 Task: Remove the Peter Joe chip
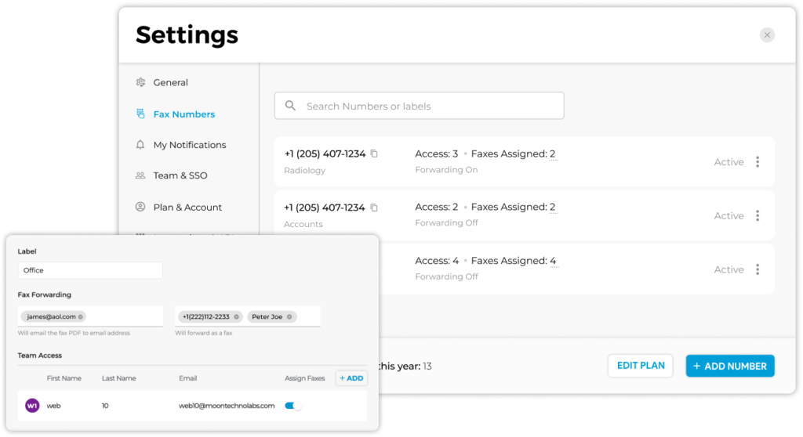pyautogui.click(x=289, y=316)
